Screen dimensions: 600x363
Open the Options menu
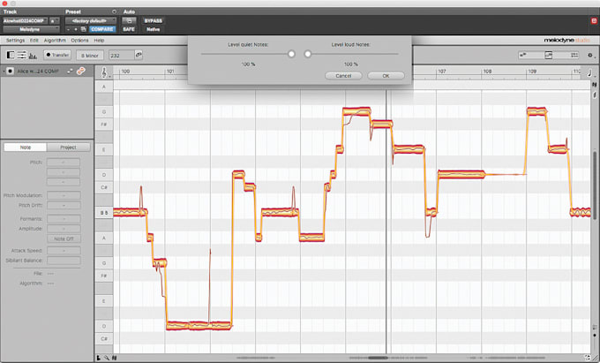pyautogui.click(x=79, y=41)
